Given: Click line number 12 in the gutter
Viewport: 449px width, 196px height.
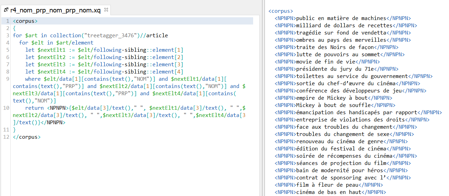Looking at the screenshot, I should (7, 137).
